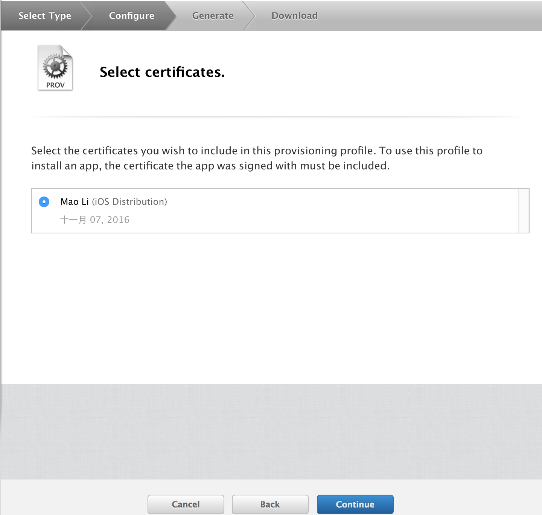Click the gray textured panel above the buttons
The image size is (542, 515).
click(271, 431)
